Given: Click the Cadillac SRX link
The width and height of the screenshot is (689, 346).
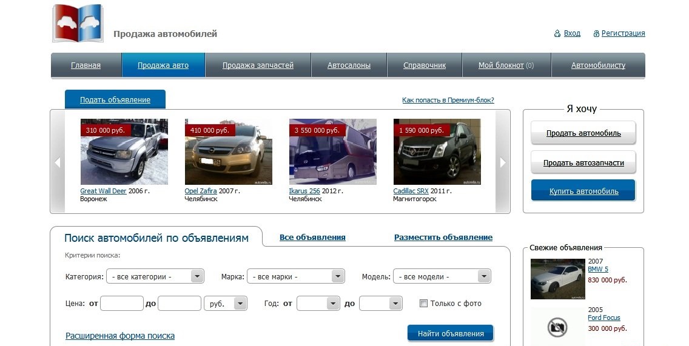Looking at the screenshot, I should [x=411, y=191].
